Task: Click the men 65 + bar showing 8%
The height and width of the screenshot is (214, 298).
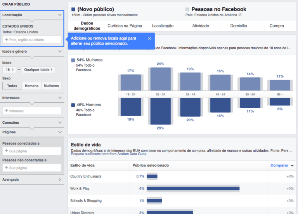Action: 280,102
